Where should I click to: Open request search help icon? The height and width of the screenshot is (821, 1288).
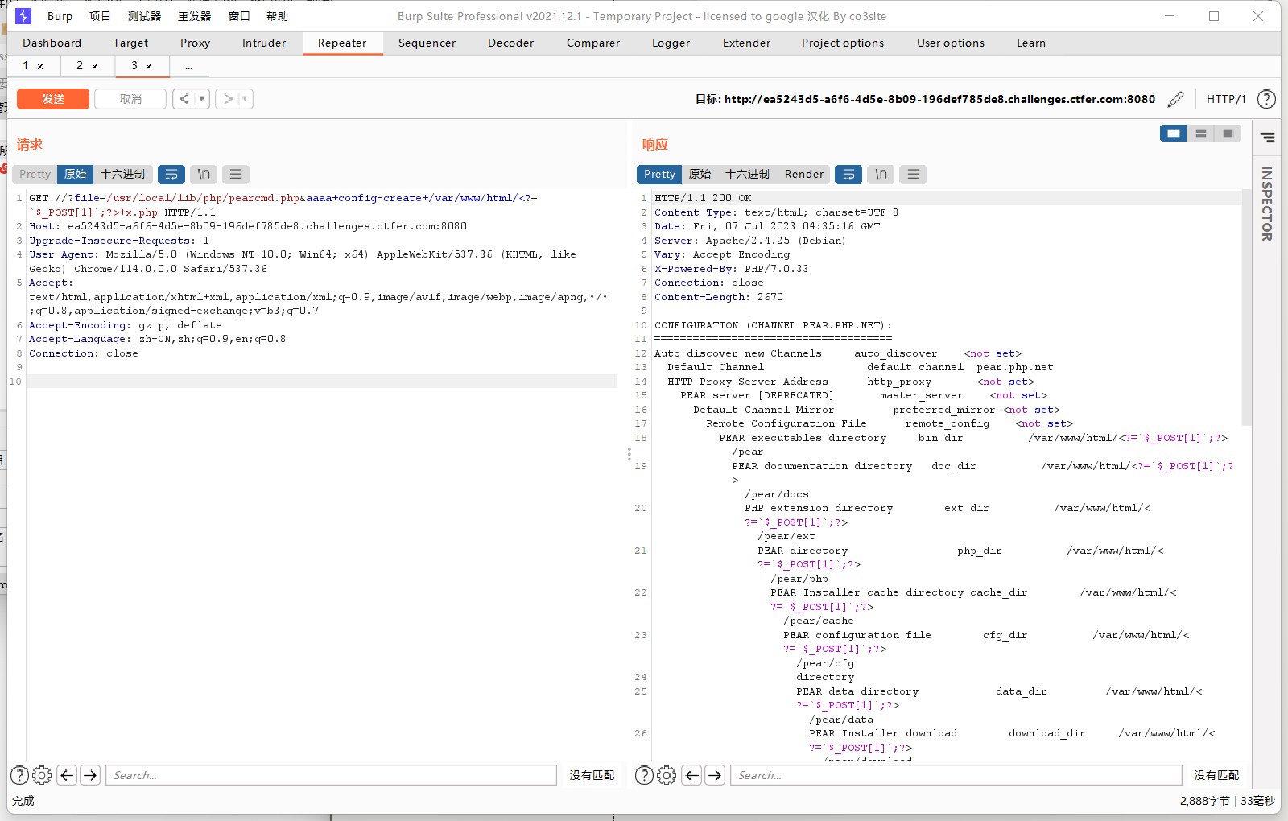(x=19, y=775)
